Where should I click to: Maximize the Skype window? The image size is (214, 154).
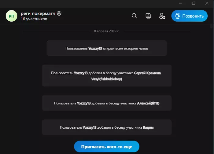[x=194, y=3]
